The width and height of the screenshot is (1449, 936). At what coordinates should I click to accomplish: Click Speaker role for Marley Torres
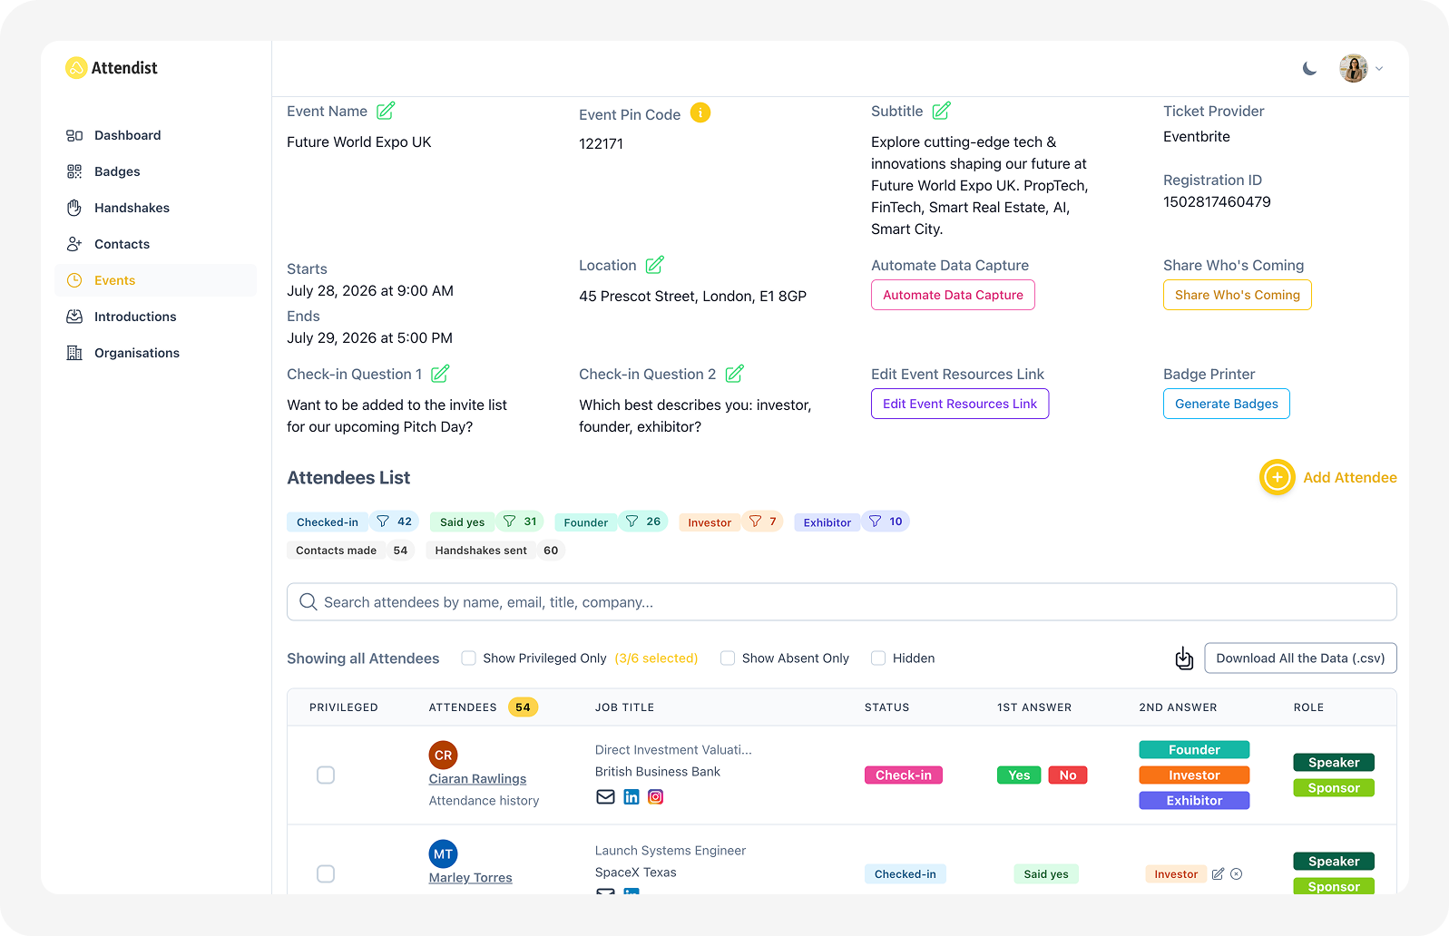[x=1334, y=862]
